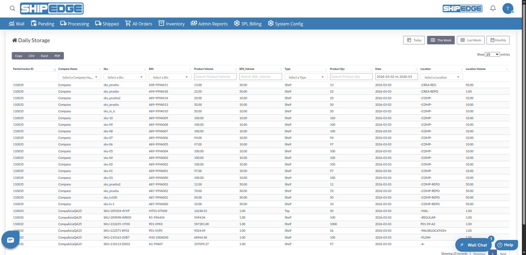Sort by Partial Invoice ID column
Screen dimensions: 526x255
(34, 69)
